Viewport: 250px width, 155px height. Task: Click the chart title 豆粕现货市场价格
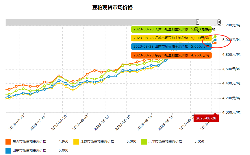[112, 7]
